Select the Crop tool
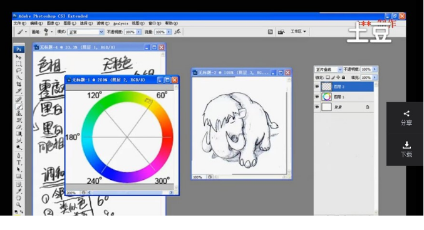424x230 pixels. [x=18, y=85]
